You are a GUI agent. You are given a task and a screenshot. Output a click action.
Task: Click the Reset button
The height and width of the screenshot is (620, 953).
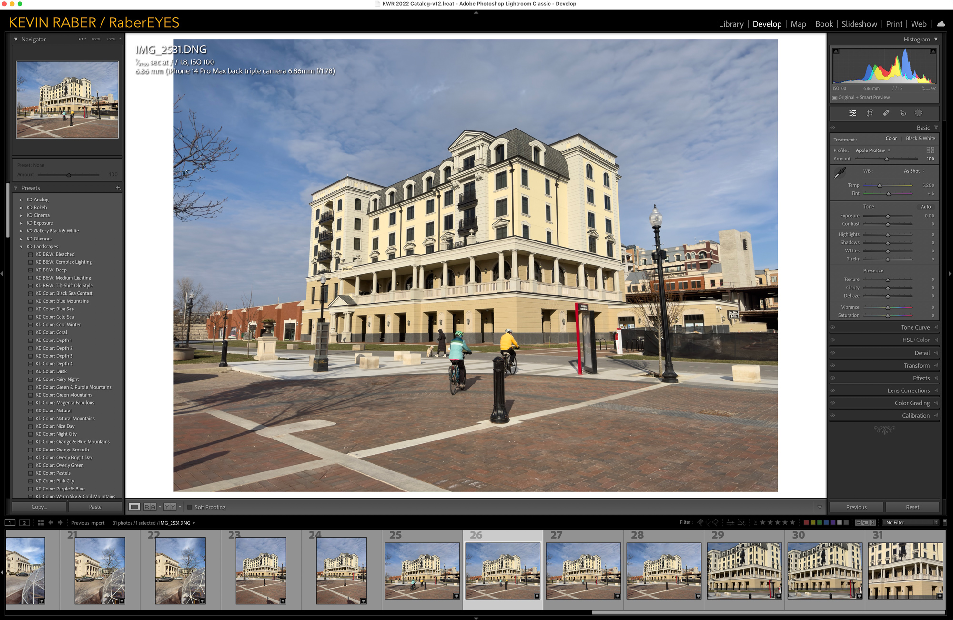click(x=912, y=507)
